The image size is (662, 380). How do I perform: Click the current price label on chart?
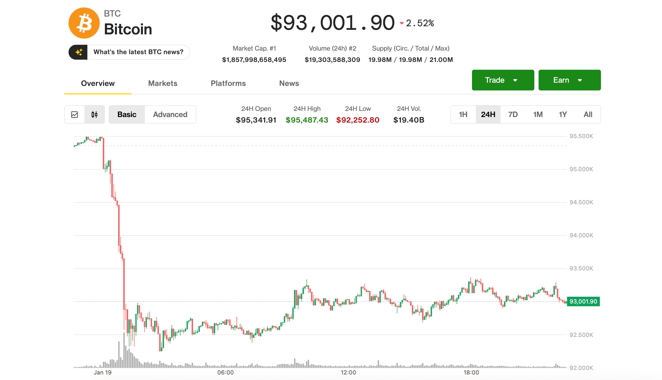tap(583, 302)
